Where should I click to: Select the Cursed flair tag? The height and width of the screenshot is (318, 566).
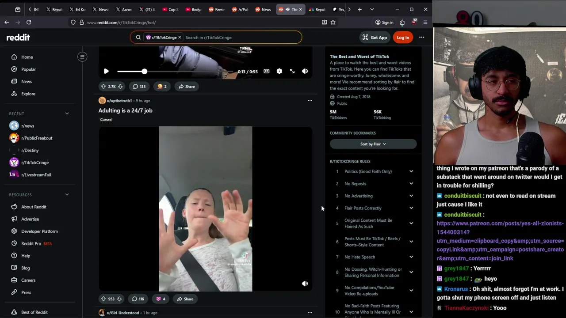[x=106, y=120]
